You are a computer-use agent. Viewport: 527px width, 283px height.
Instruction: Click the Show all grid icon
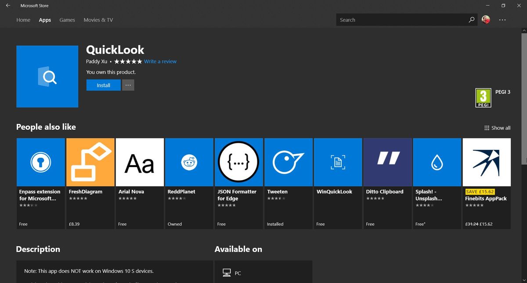tap(486, 128)
